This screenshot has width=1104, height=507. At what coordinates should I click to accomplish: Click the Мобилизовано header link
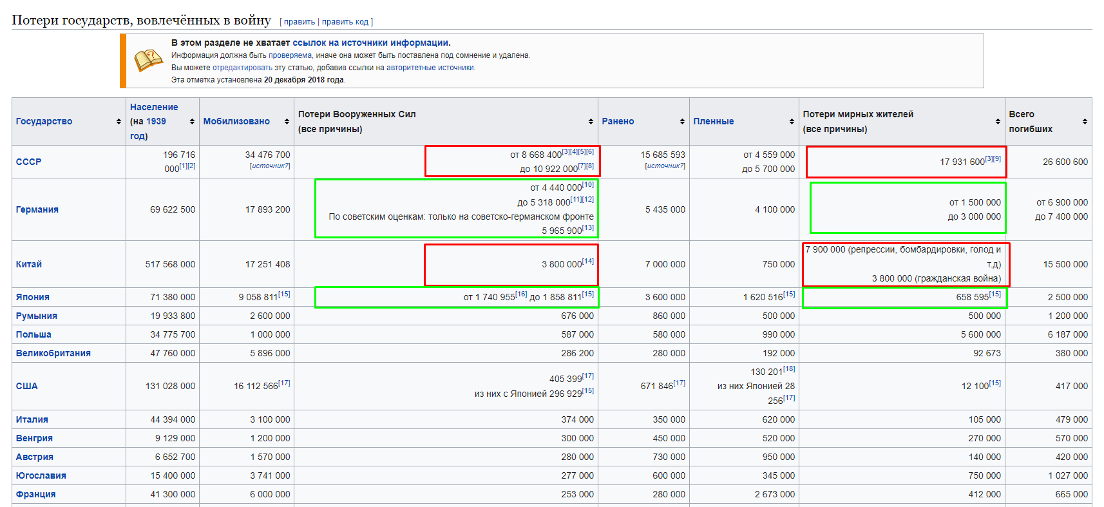click(236, 121)
